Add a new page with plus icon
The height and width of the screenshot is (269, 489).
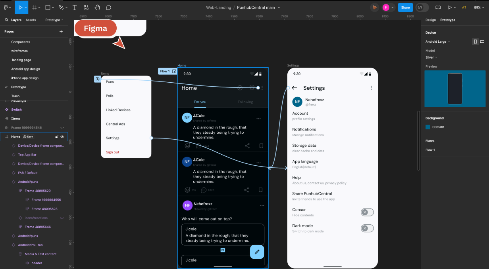61,31
